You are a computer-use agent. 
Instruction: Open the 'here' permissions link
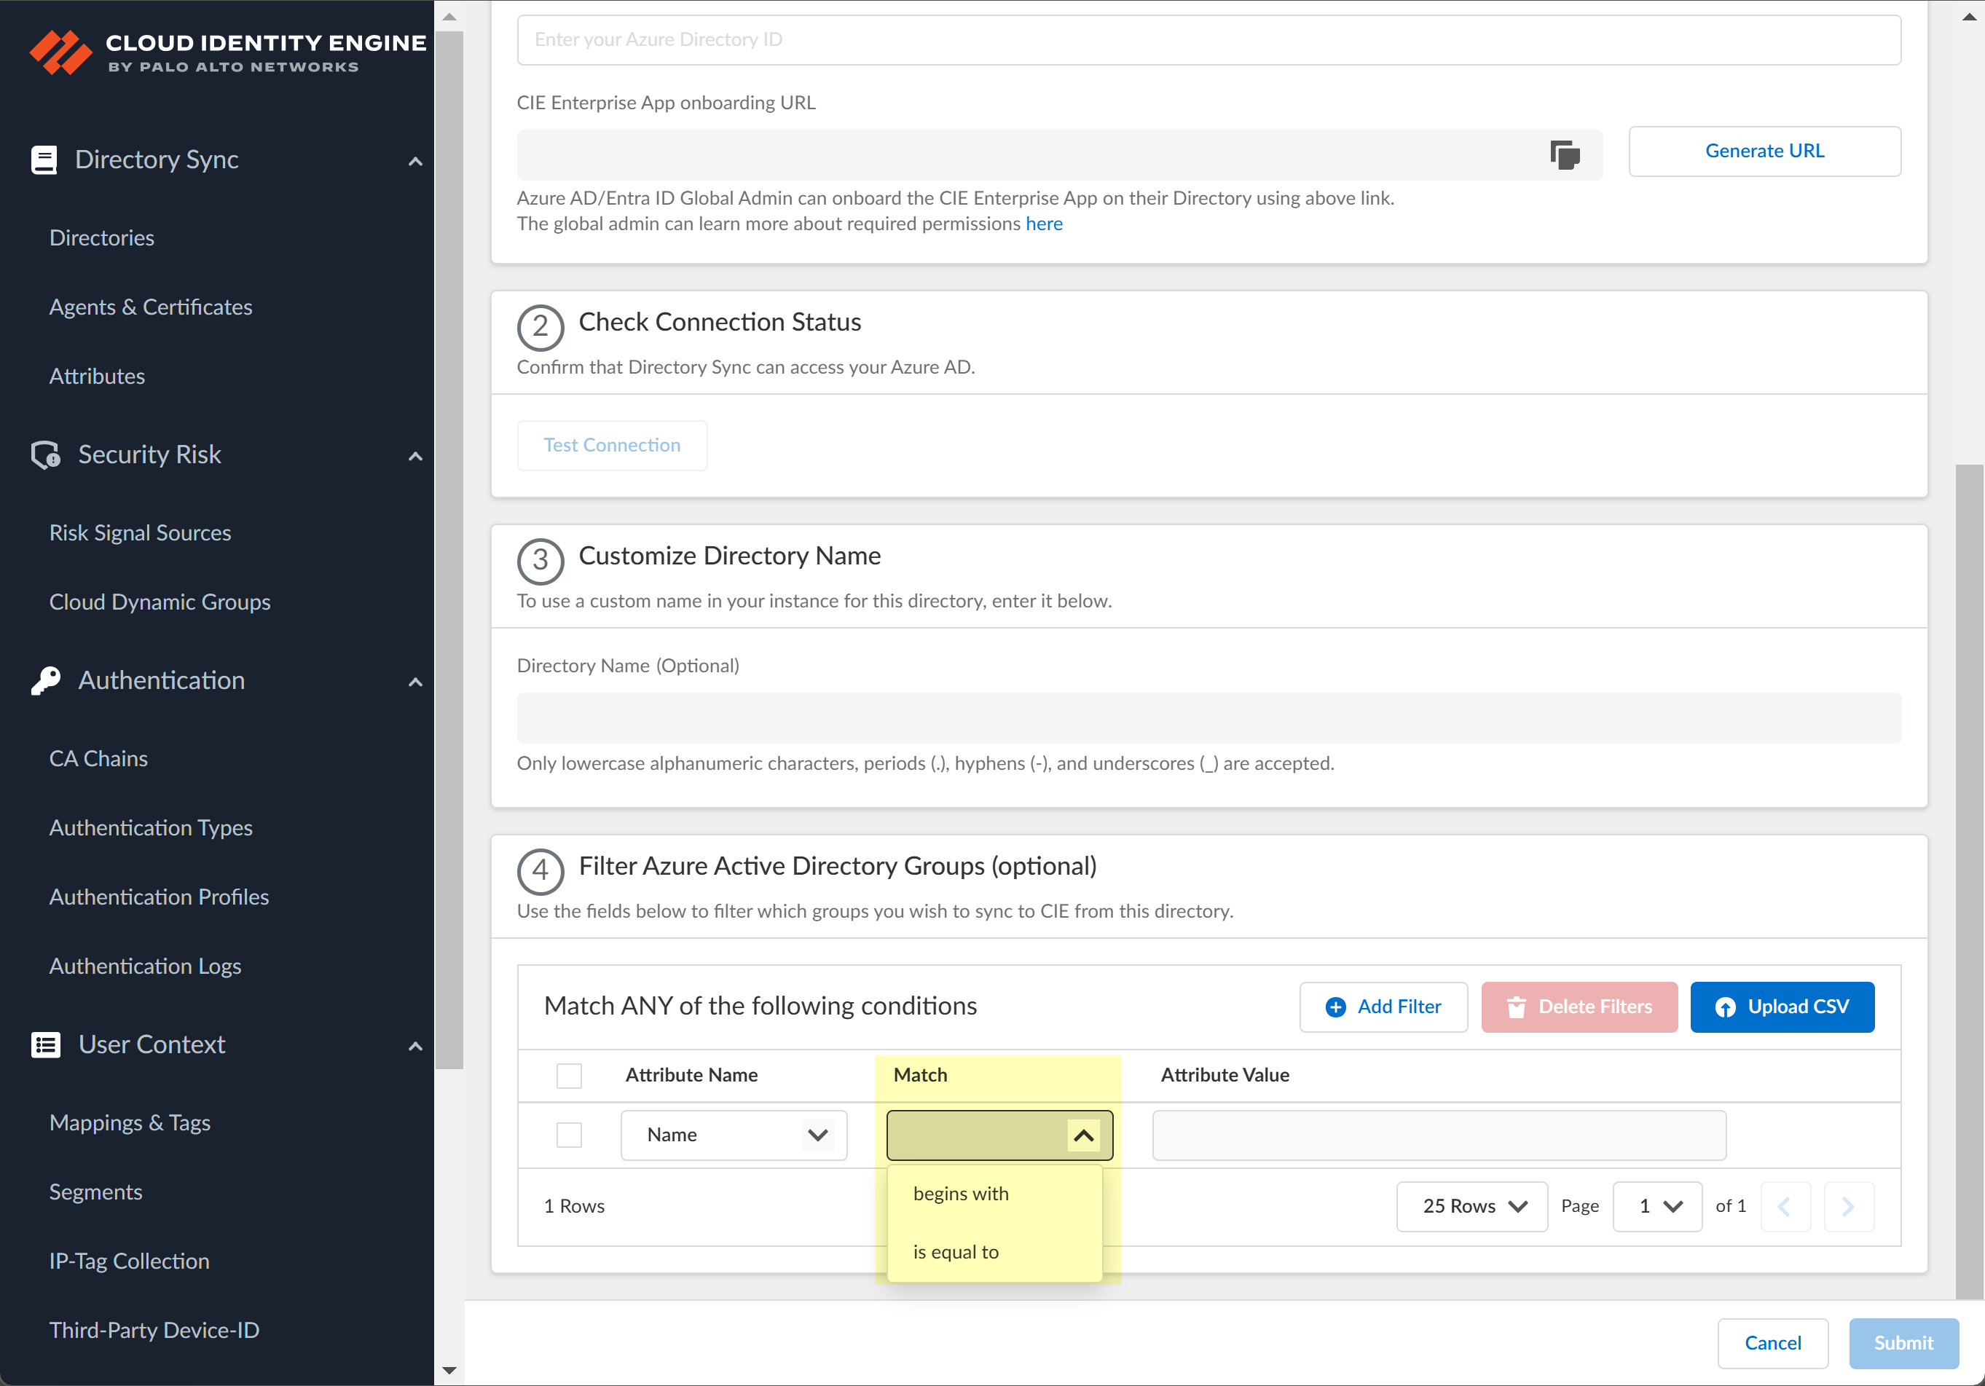click(1044, 224)
